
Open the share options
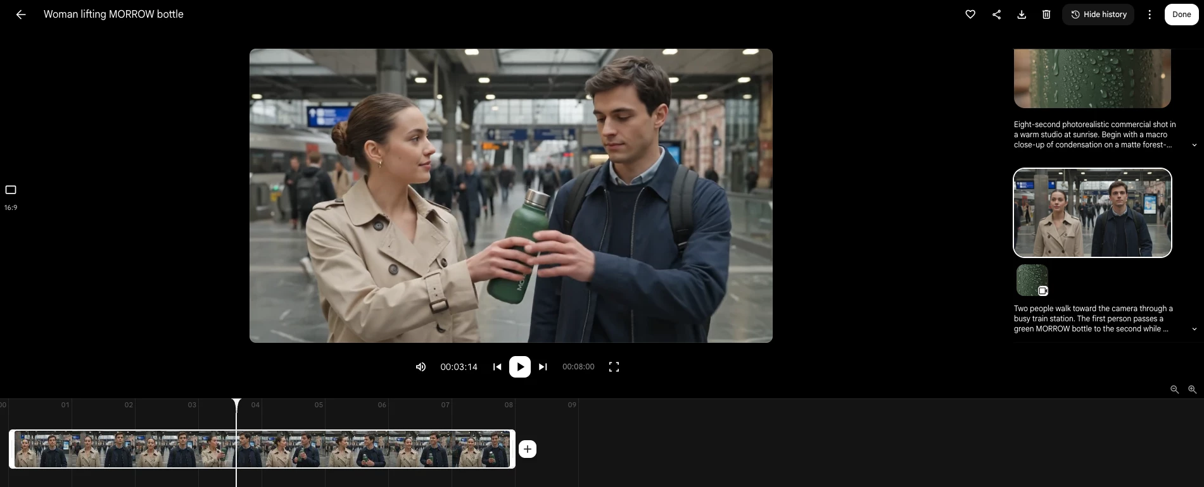coord(996,15)
